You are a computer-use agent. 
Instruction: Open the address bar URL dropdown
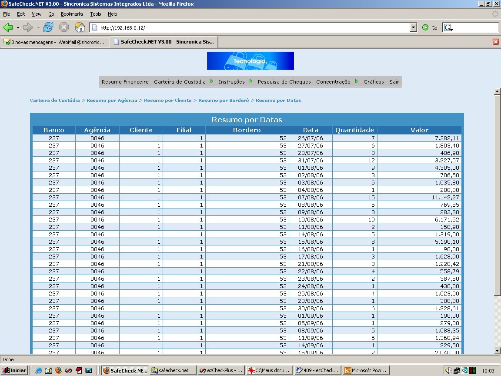(x=413, y=27)
